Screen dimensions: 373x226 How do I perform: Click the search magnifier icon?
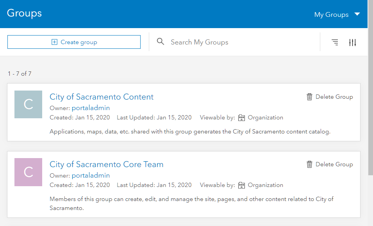(161, 42)
